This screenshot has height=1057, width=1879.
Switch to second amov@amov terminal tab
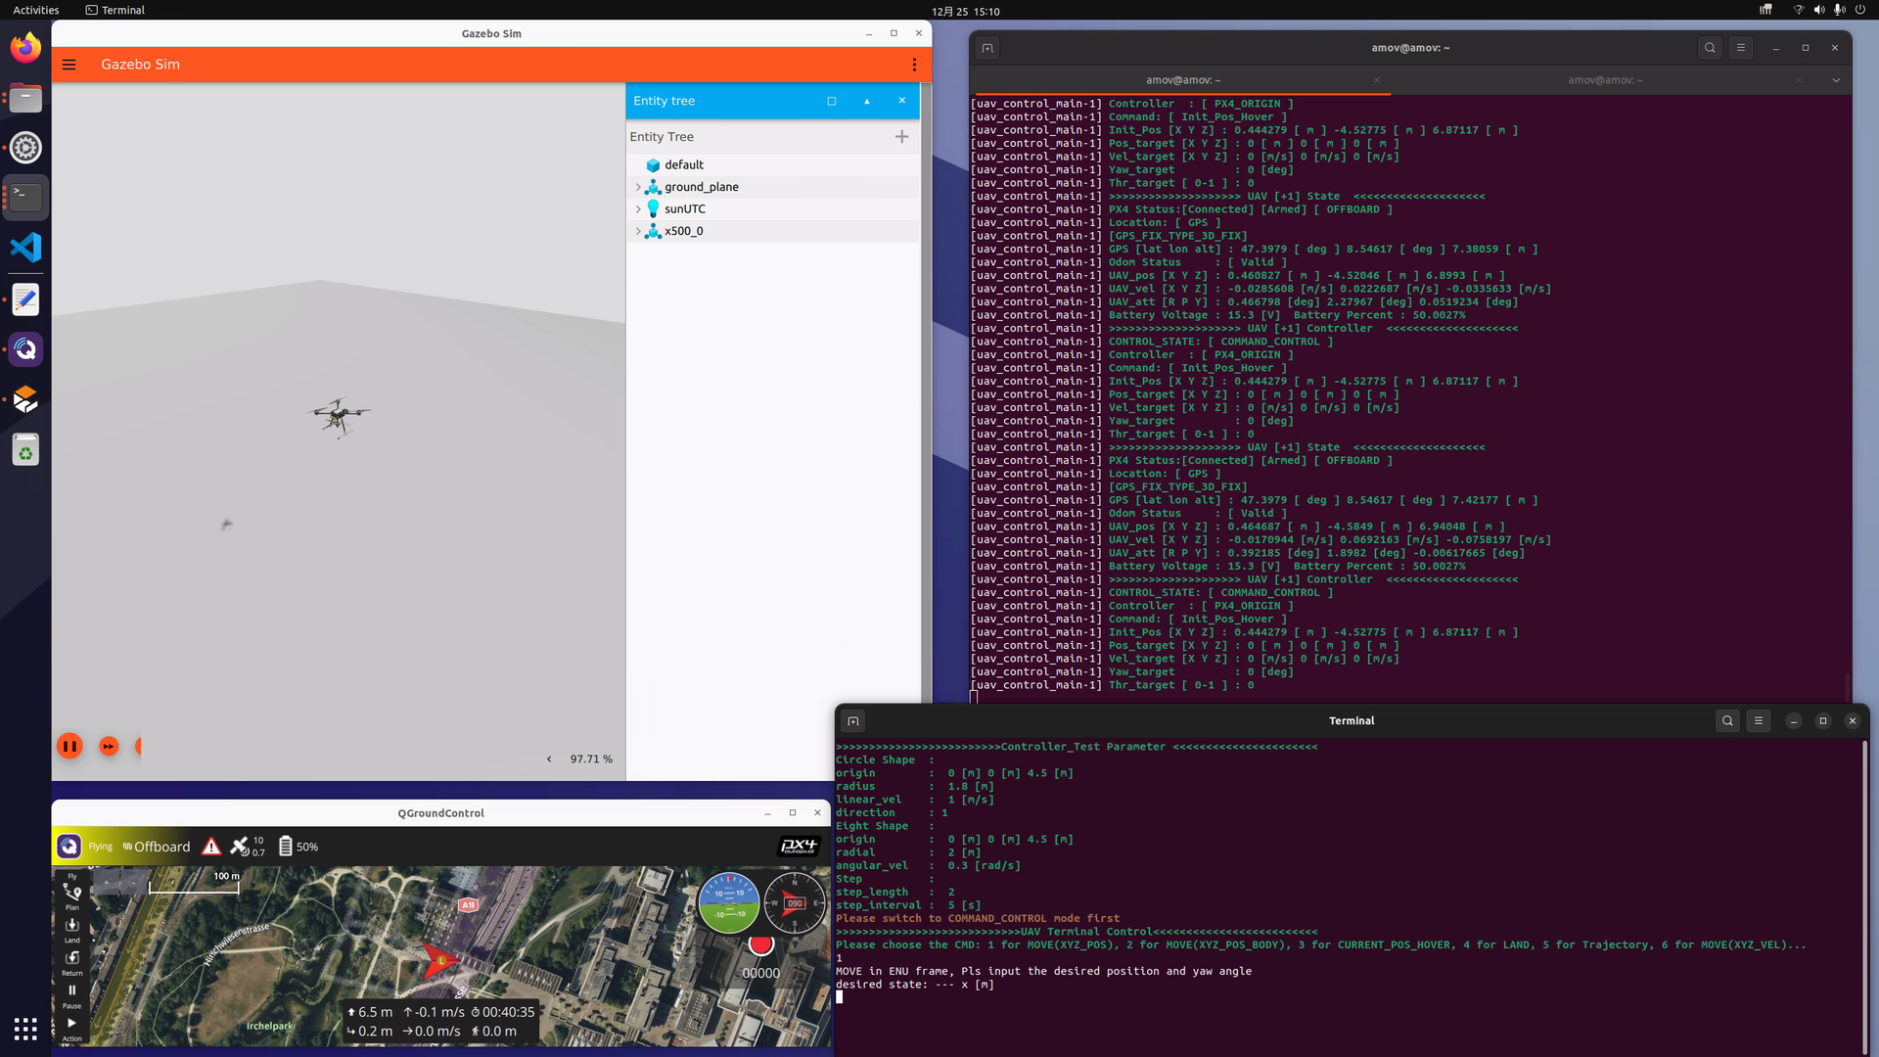1605,80
